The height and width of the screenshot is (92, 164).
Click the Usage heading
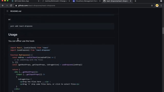13,34
